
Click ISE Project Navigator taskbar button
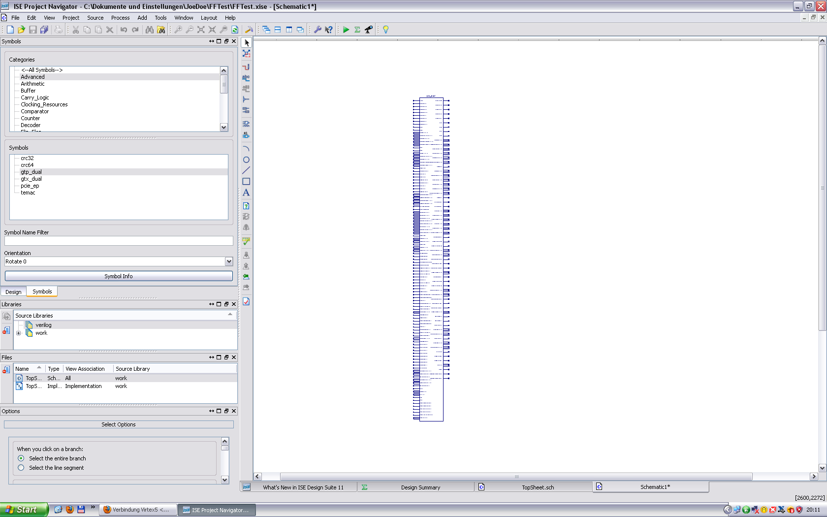coord(216,510)
